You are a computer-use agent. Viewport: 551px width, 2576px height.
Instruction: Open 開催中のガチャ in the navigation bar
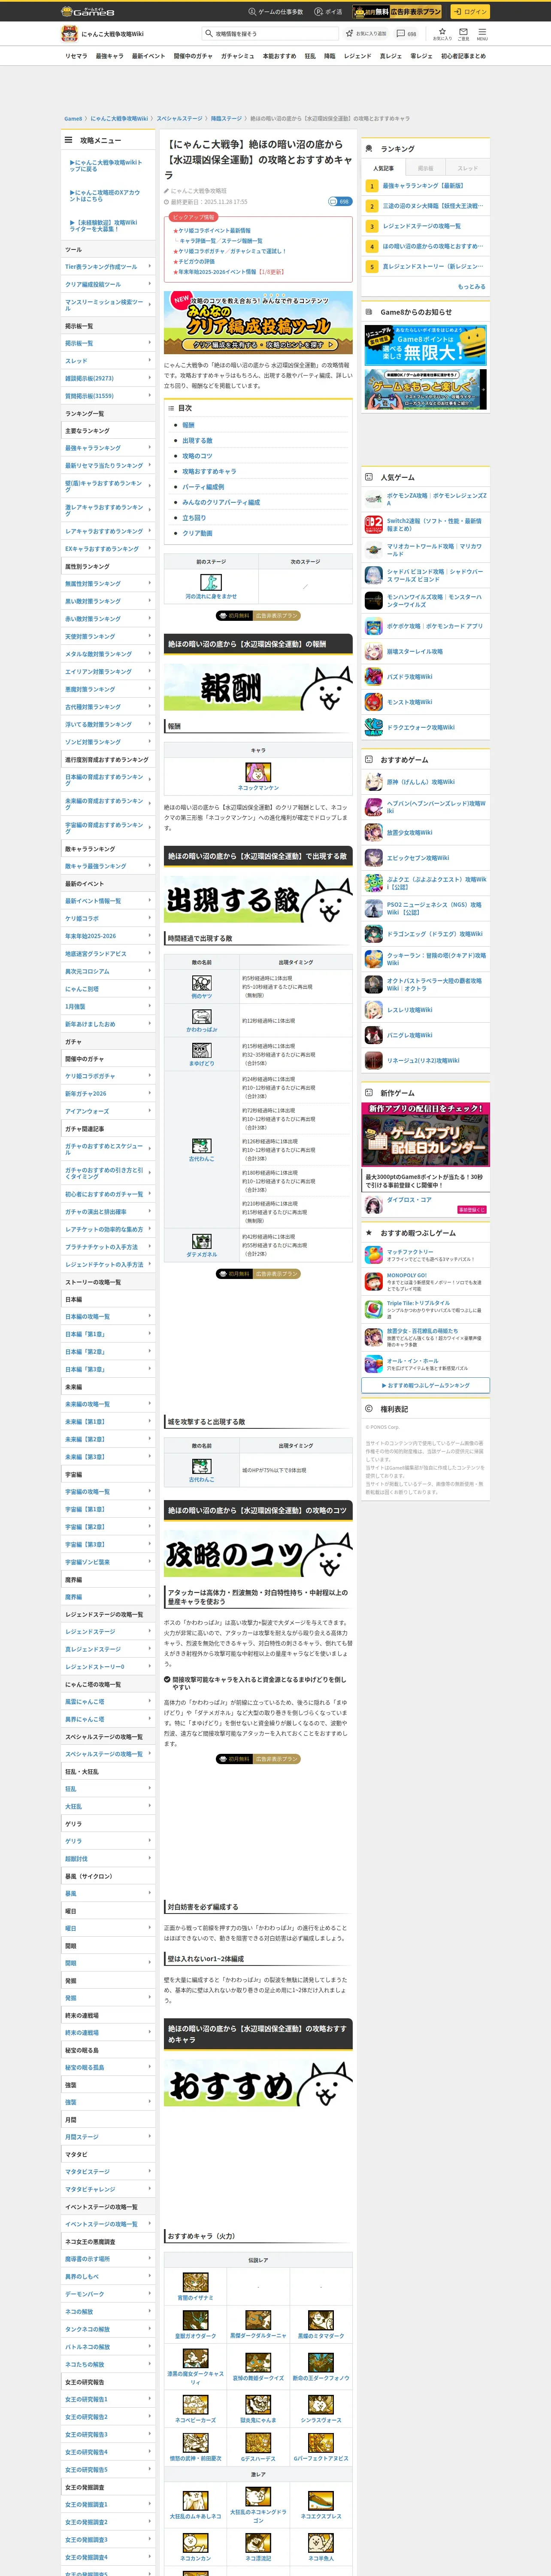[x=193, y=56]
